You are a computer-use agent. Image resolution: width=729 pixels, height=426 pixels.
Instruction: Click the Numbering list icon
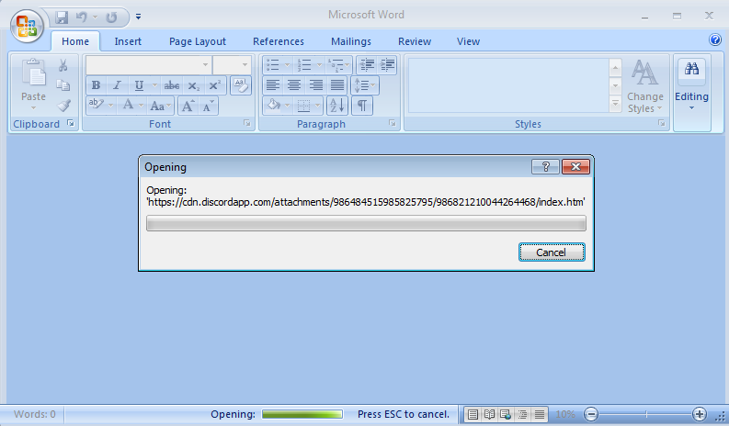[x=304, y=65]
